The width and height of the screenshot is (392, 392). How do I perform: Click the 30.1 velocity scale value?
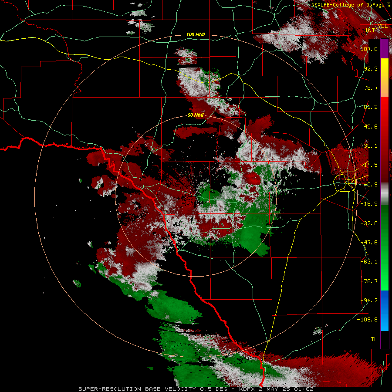click(371, 146)
